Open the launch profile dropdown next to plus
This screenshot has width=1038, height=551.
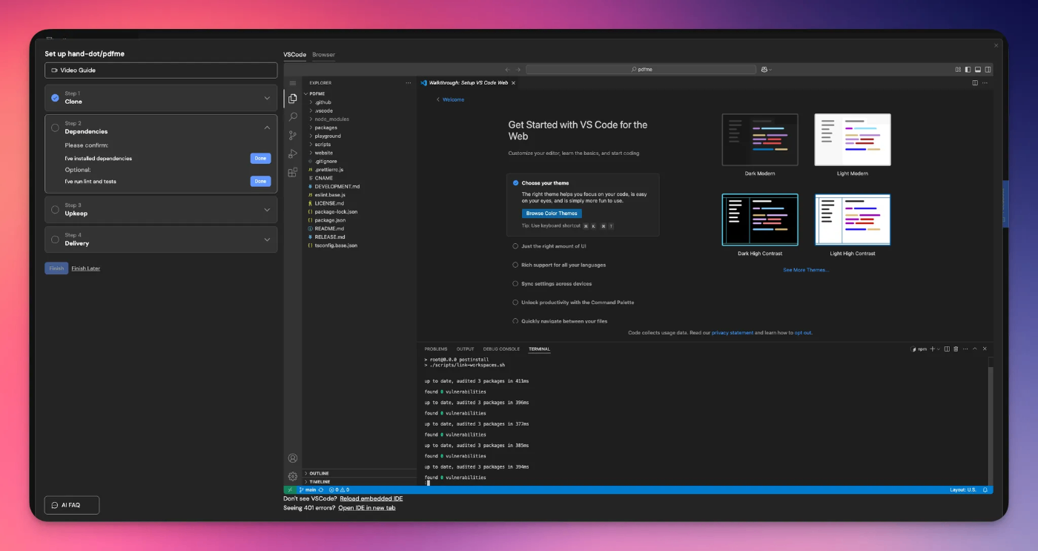939,349
